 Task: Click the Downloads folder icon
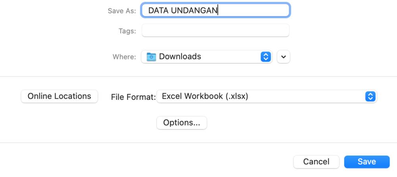pos(151,57)
